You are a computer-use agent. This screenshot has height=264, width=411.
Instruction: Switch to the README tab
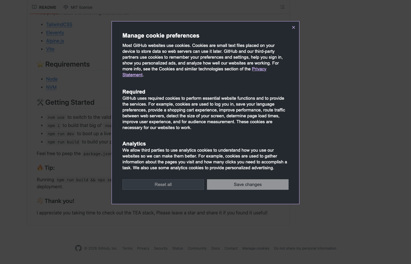(44, 7)
